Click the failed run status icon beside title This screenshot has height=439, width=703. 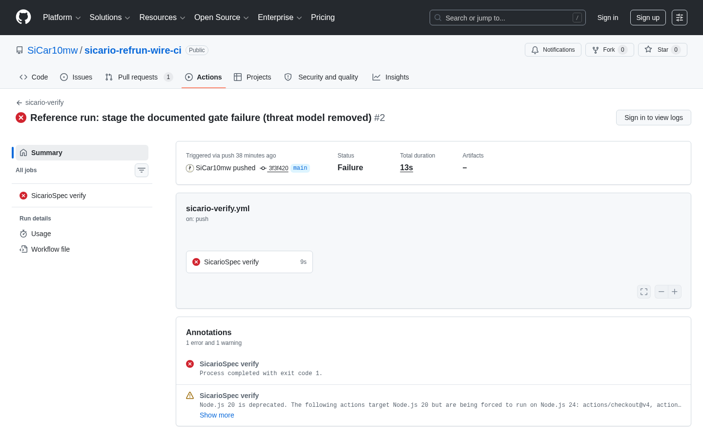pos(21,118)
